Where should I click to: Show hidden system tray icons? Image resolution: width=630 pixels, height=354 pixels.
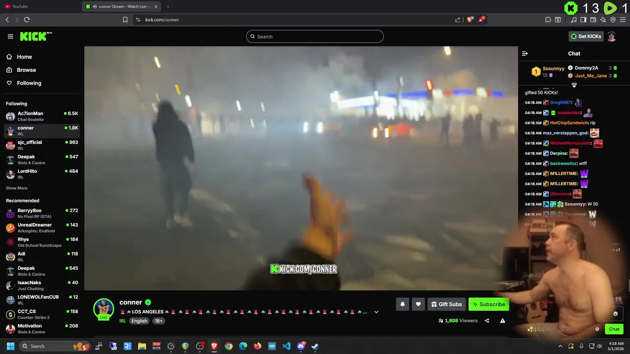click(560, 346)
